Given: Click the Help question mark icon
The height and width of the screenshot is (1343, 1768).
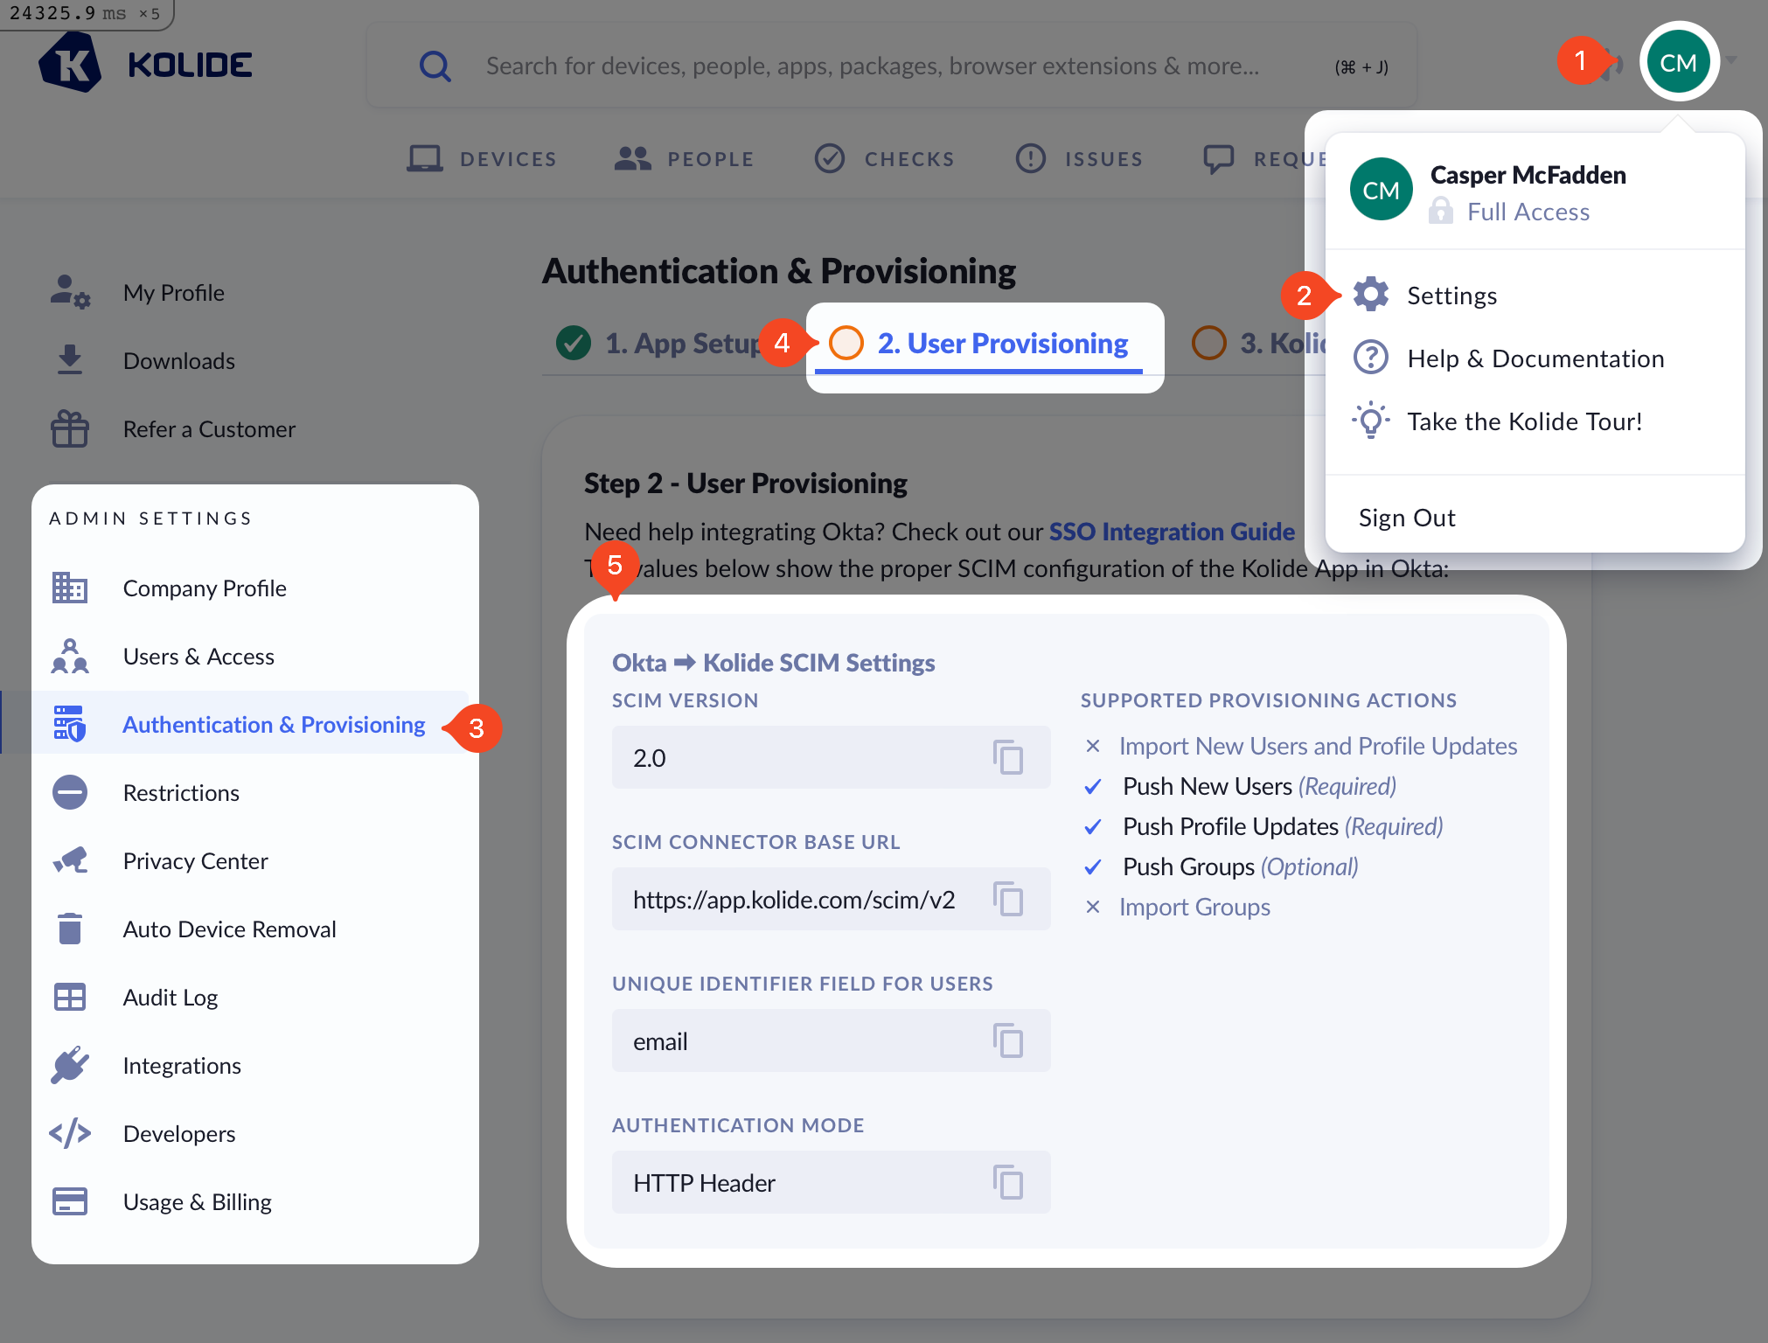Looking at the screenshot, I should pos(1370,358).
